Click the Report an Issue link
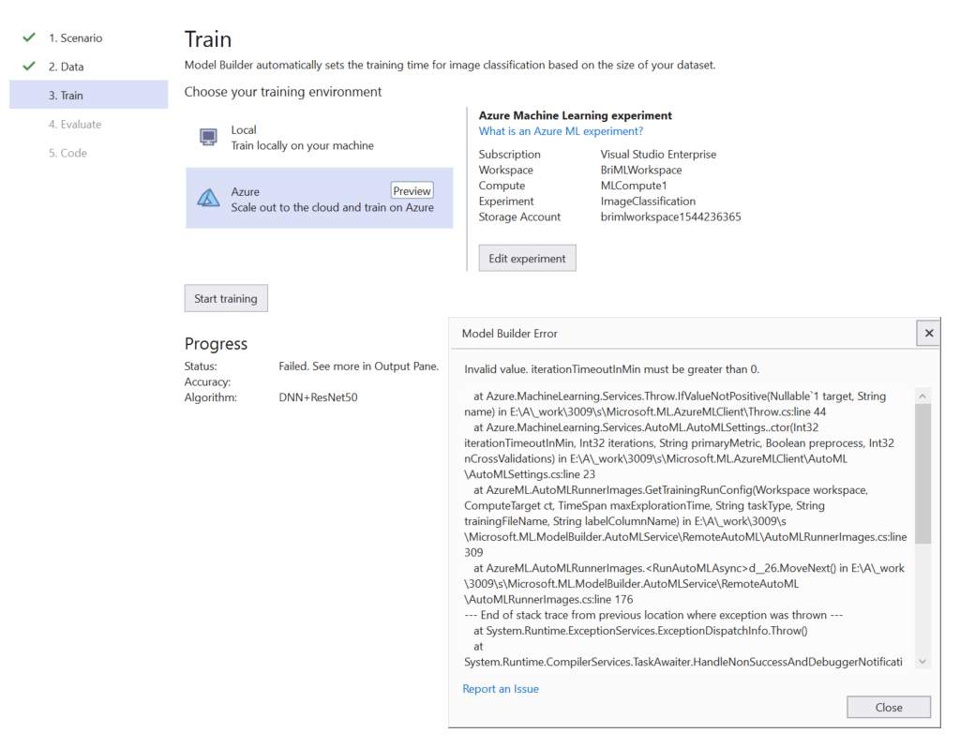The image size is (960, 748). point(501,689)
